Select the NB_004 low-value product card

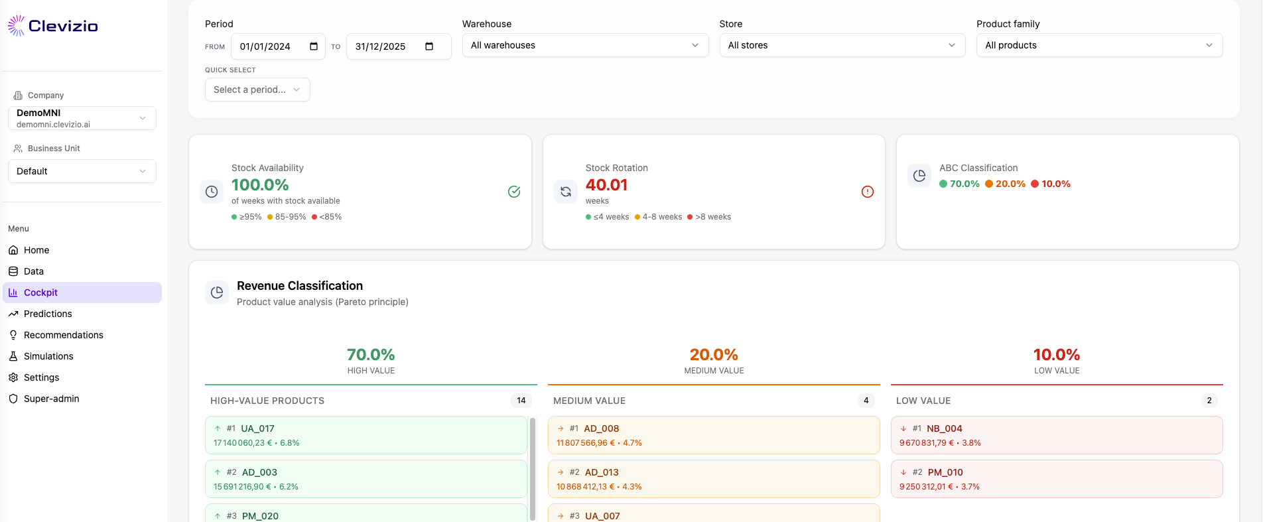tap(1056, 435)
